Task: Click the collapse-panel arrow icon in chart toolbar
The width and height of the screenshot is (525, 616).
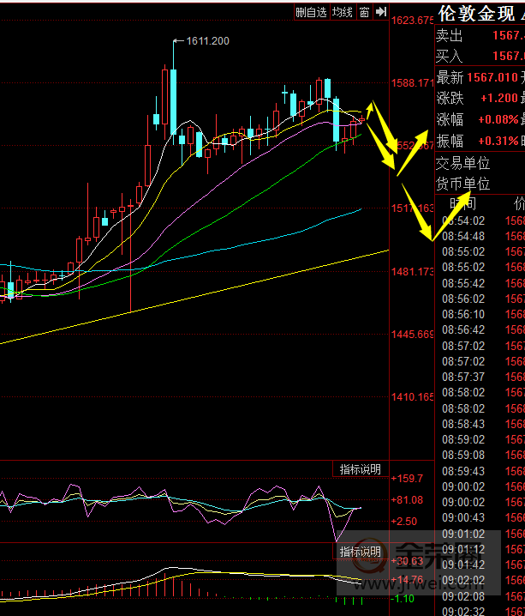Action: point(379,12)
